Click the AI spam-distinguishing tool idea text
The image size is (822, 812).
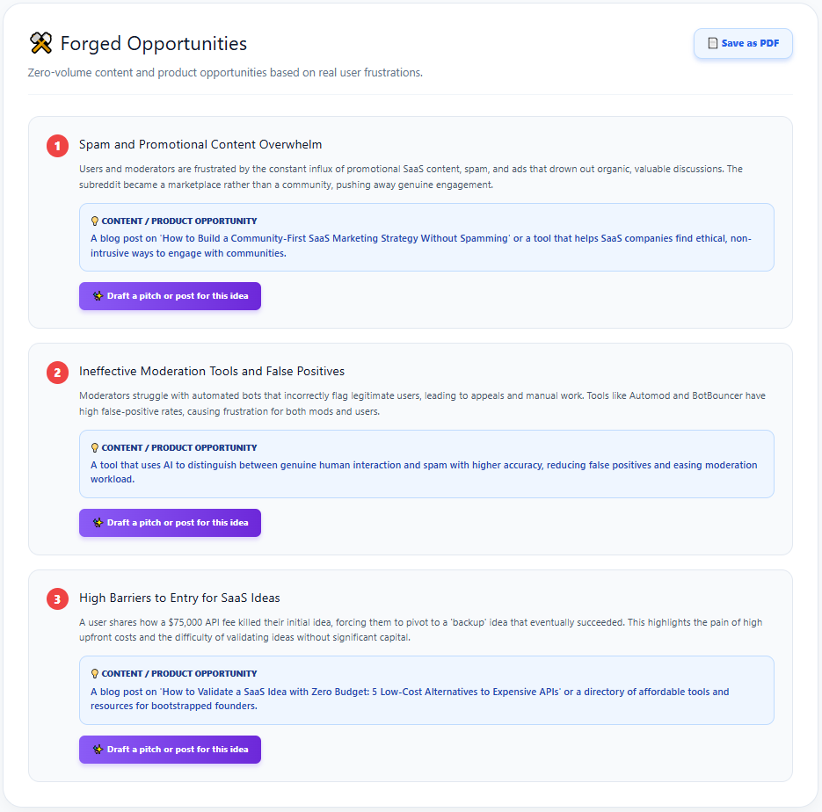[424, 472]
